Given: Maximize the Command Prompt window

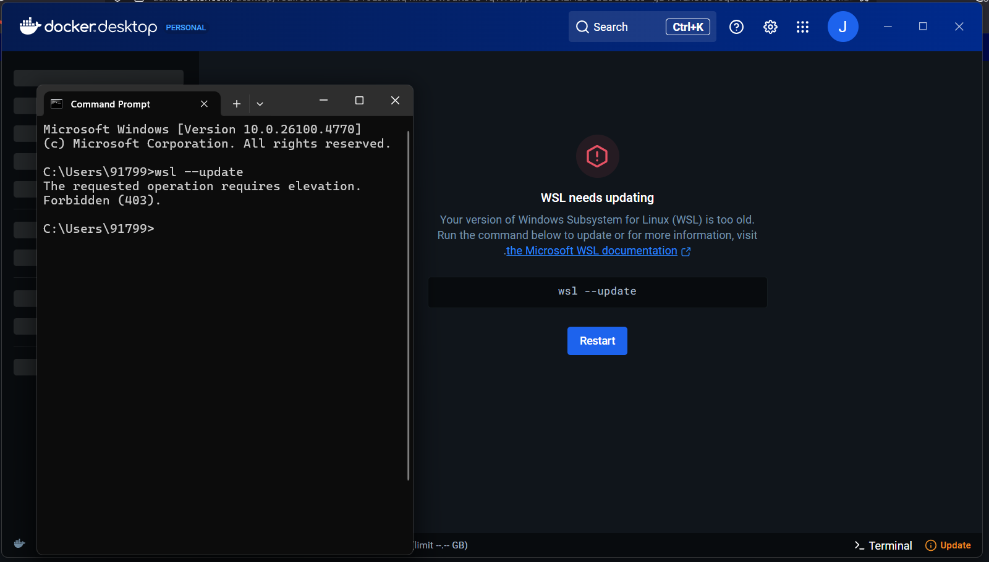Looking at the screenshot, I should click(359, 100).
